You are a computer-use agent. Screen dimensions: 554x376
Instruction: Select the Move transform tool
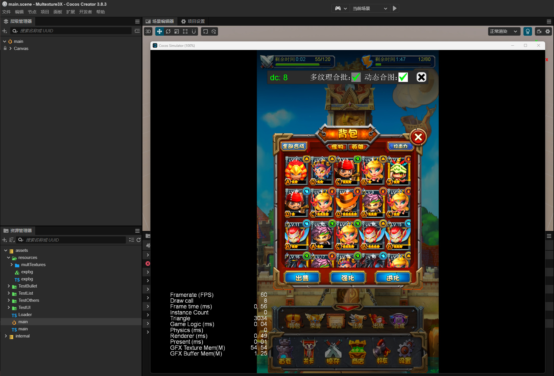pos(159,31)
